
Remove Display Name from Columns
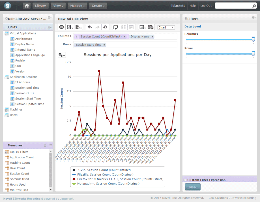(152, 37)
